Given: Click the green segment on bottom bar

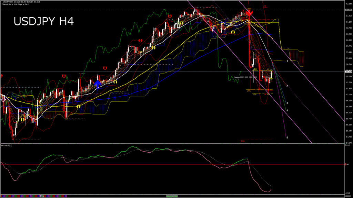Looking at the screenshot, I should click(171, 196).
